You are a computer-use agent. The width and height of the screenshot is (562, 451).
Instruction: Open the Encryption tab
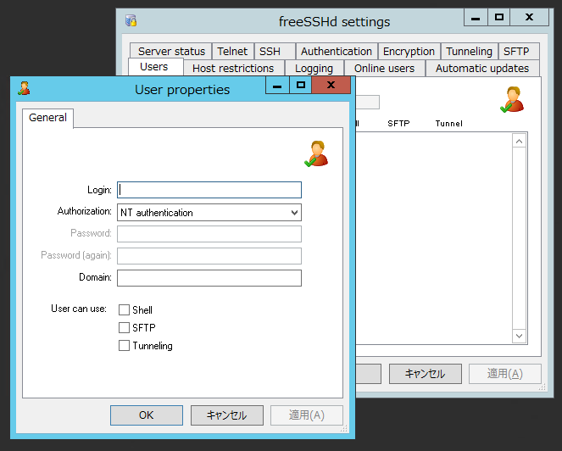[409, 51]
